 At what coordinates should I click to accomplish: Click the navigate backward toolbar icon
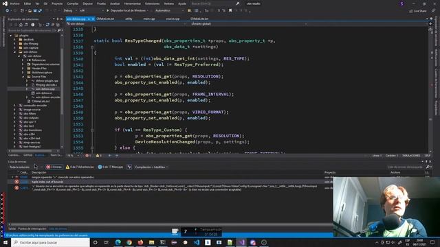pyautogui.click(x=7, y=11)
